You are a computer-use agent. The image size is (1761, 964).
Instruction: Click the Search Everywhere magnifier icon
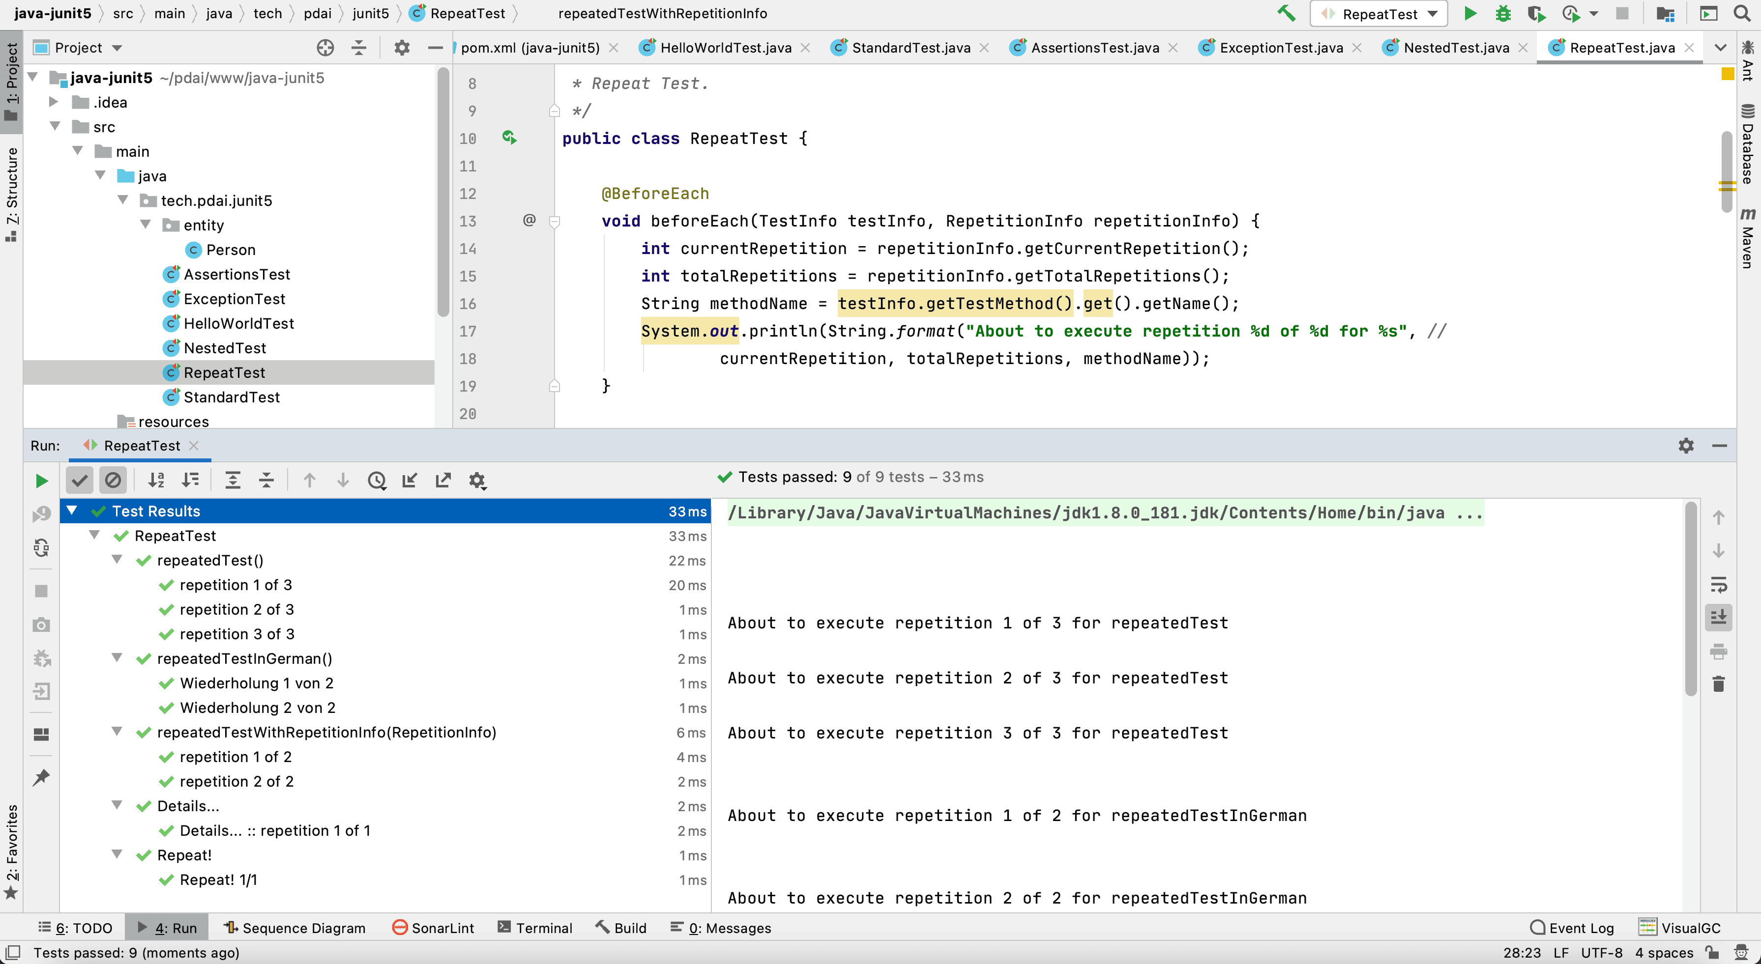(x=1742, y=14)
